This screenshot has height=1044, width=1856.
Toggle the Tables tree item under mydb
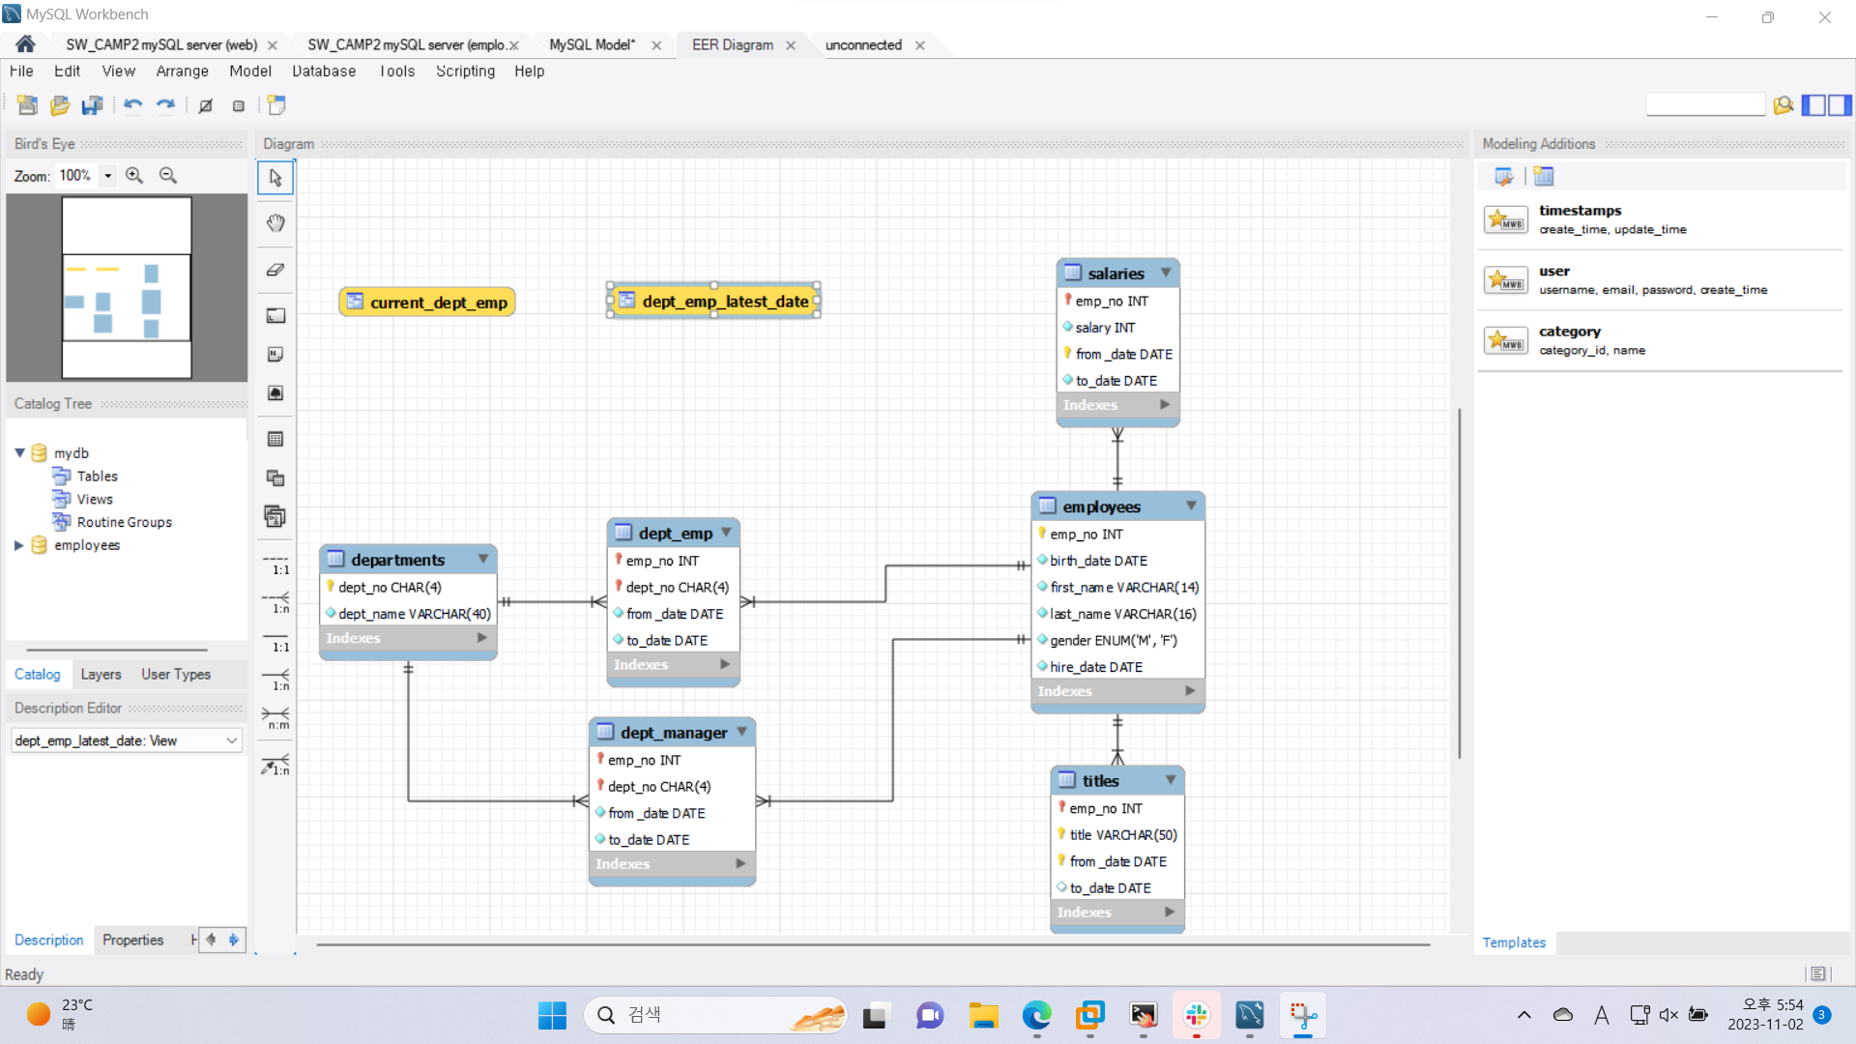97,476
